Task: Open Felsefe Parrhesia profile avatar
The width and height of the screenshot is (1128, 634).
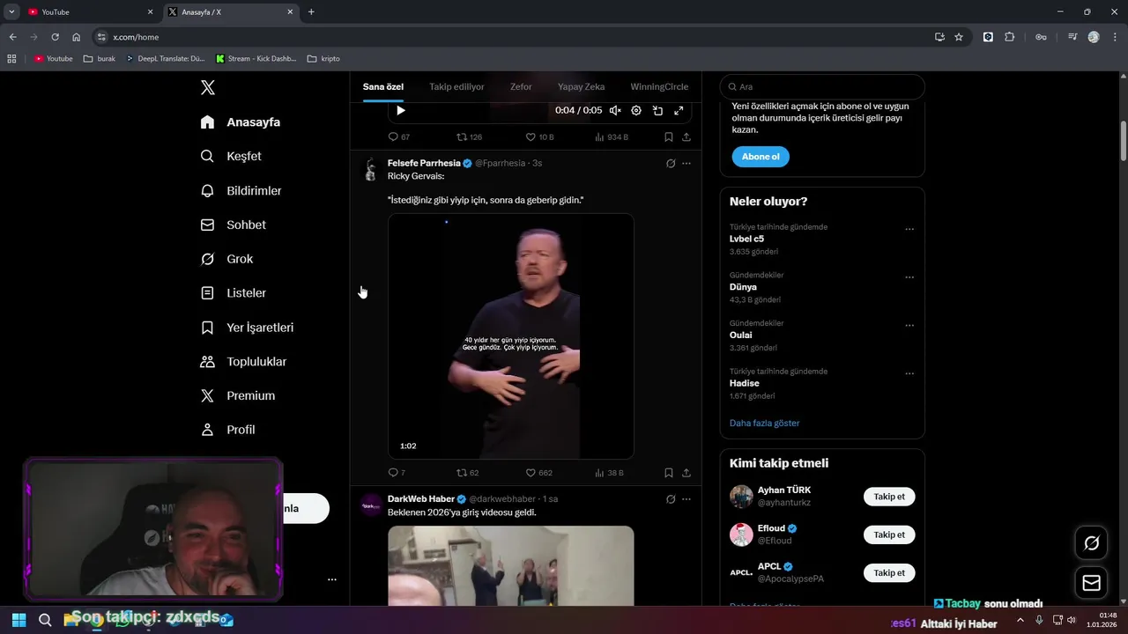Action: pos(371,170)
